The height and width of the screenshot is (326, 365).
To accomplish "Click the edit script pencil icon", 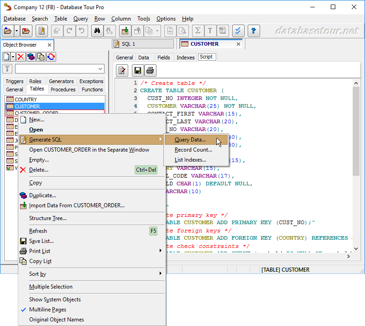I will [x=122, y=70].
